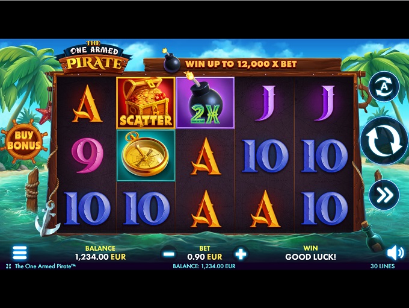The image size is (409, 308).
Task: Enable autoplay with the A arrows icon
Action: pyautogui.click(x=384, y=87)
